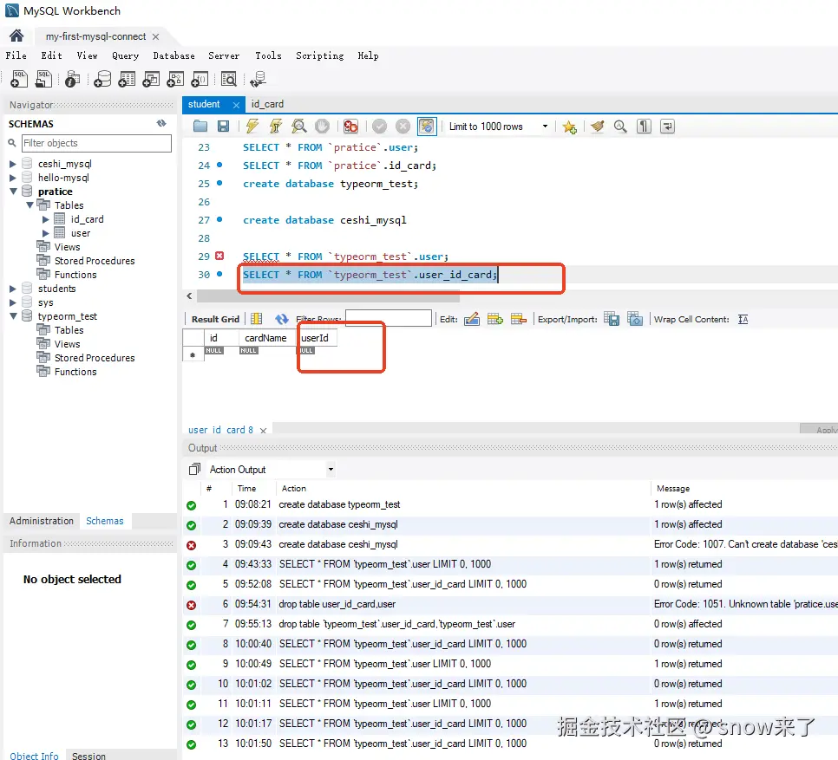Toggle Wrap Cell Content icon
The width and height of the screenshot is (838, 760).
click(x=743, y=319)
